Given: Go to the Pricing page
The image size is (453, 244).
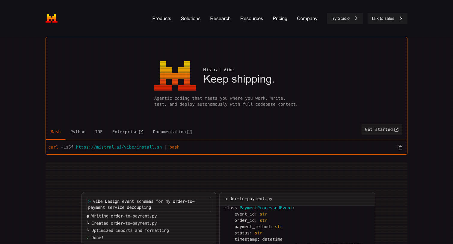Looking at the screenshot, I should [280, 19].
